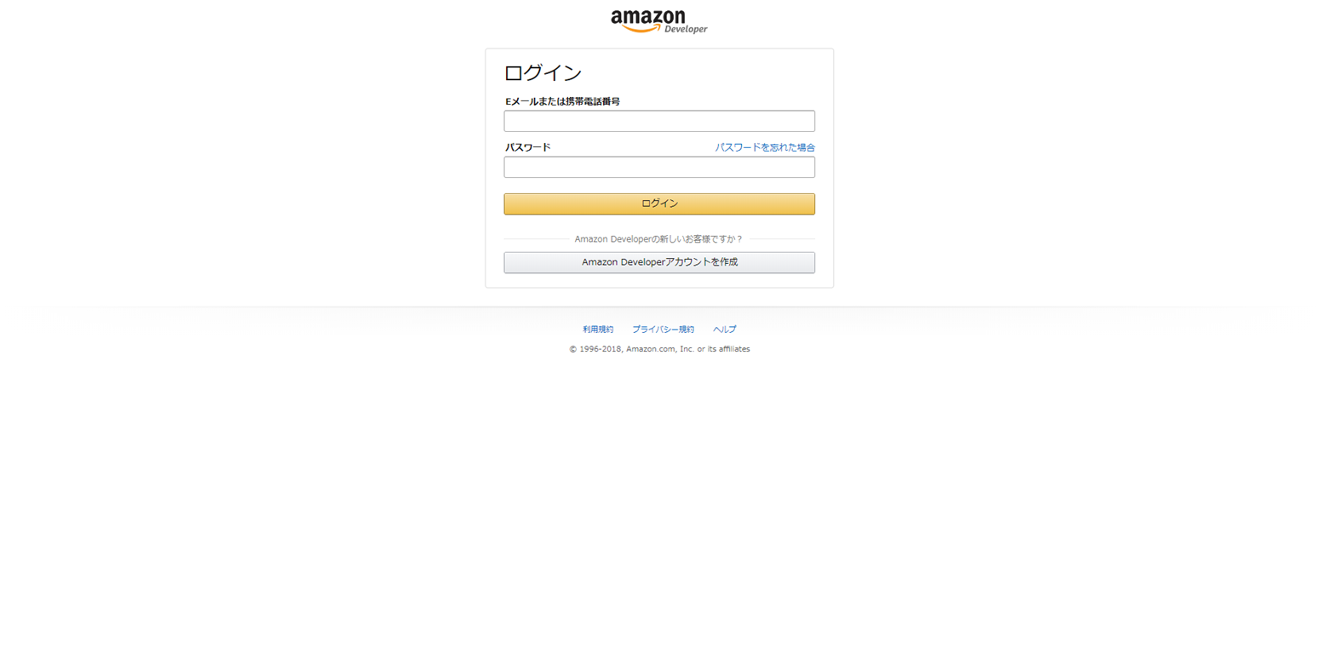Open the パスワードを忘れた場合 link
1322x653 pixels.
click(765, 147)
